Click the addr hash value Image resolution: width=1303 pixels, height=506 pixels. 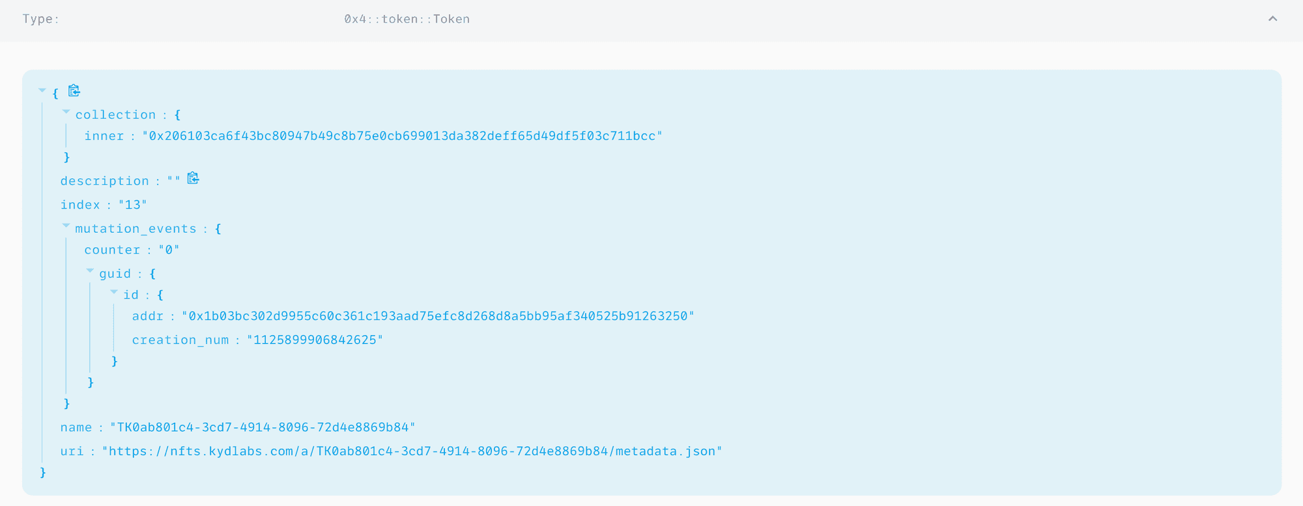438,316
